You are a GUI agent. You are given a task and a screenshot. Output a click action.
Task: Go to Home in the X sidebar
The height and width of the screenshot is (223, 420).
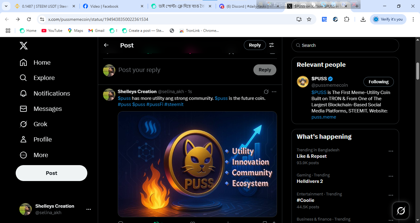pyautogui.click(x=35, y=62)
